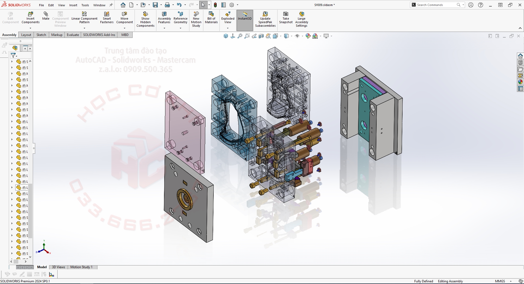The height and width of the screenshot is (284, 524).
Task: Click the Rebuild traffic light icon
Action: [215, 5]
